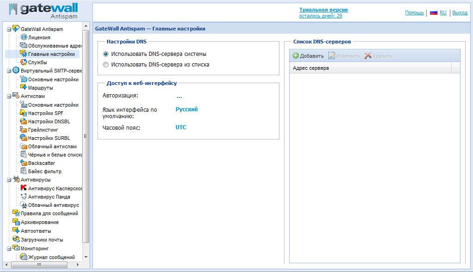Click the Журнал сообщений icon
The image size is (473, 272).
24,257
